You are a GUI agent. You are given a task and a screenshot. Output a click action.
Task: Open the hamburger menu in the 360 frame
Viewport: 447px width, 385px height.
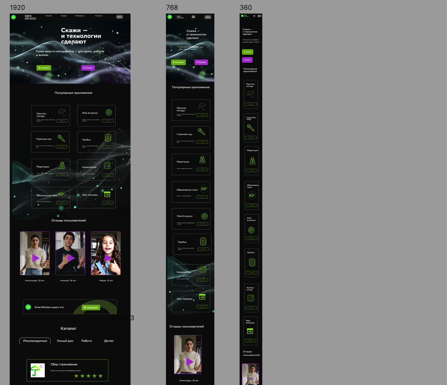coord(254,16)
